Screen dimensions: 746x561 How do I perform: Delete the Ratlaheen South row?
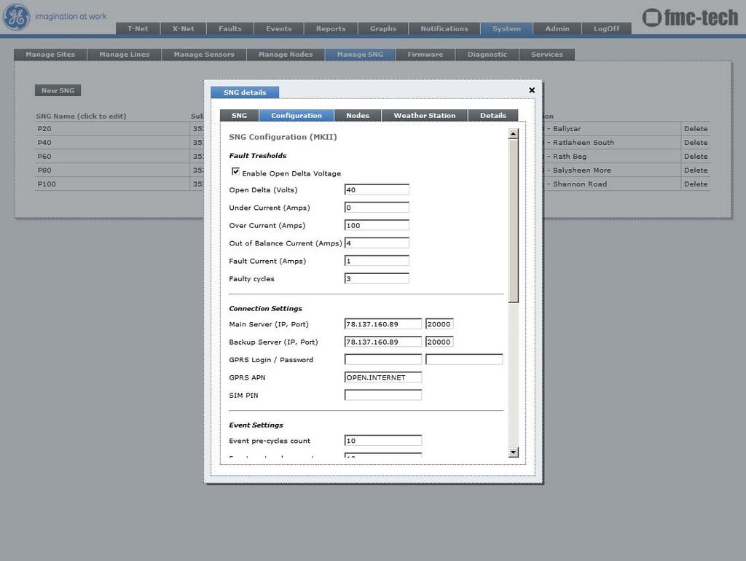tap(696, 142)
